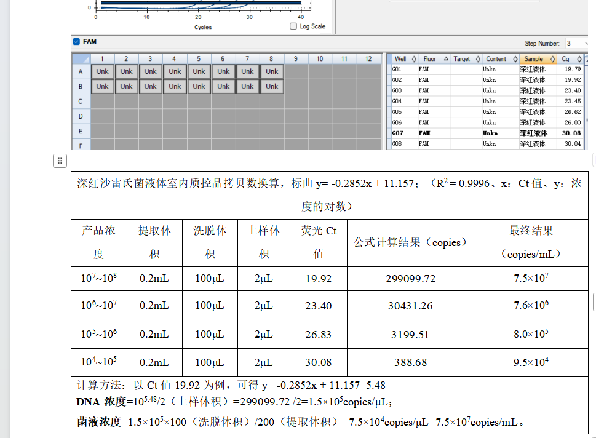
Task: Select plate column header 1
Action: click(x=102, y=58)
